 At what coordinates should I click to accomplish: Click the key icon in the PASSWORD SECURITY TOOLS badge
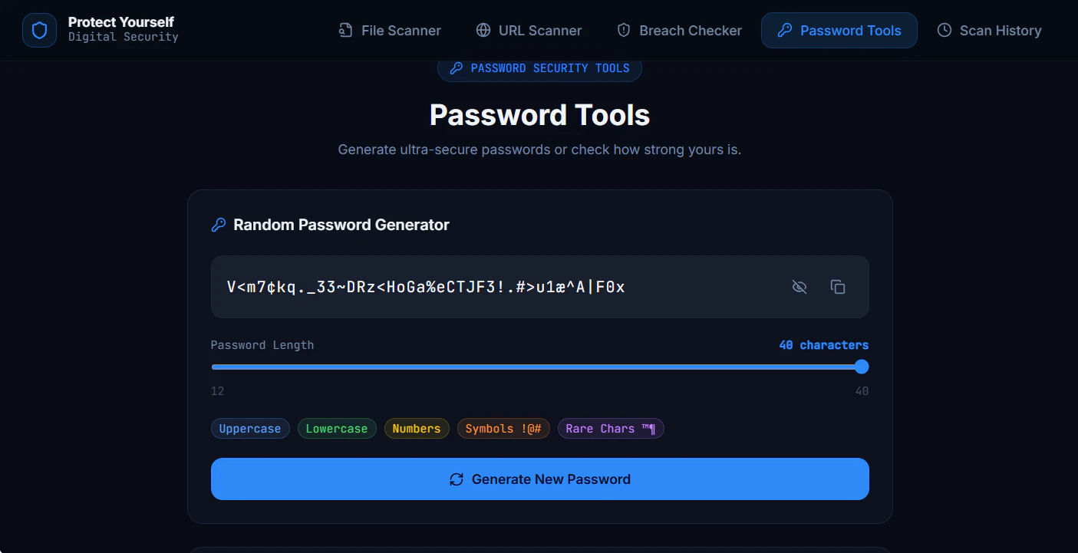click(457, 68)
